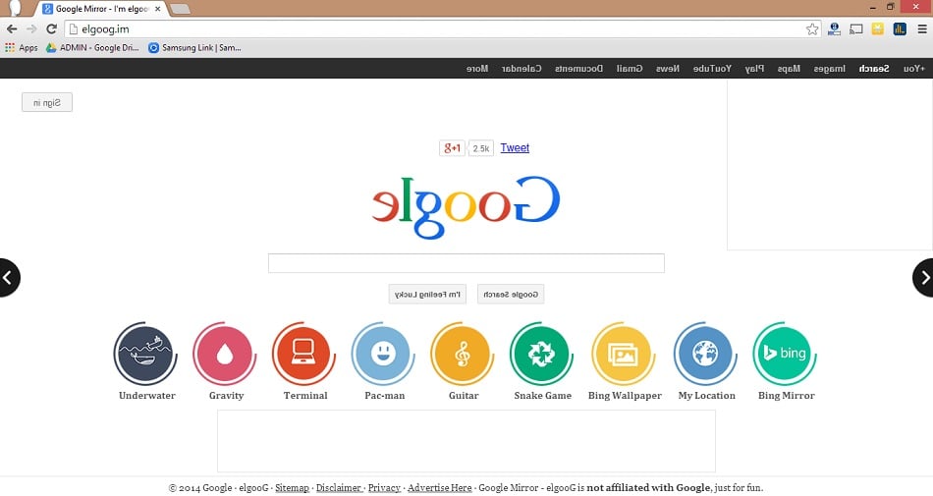This screenshot has height=496, width=933.
Task: Open mirrored Play in black bar
Action: pos(754,69)
